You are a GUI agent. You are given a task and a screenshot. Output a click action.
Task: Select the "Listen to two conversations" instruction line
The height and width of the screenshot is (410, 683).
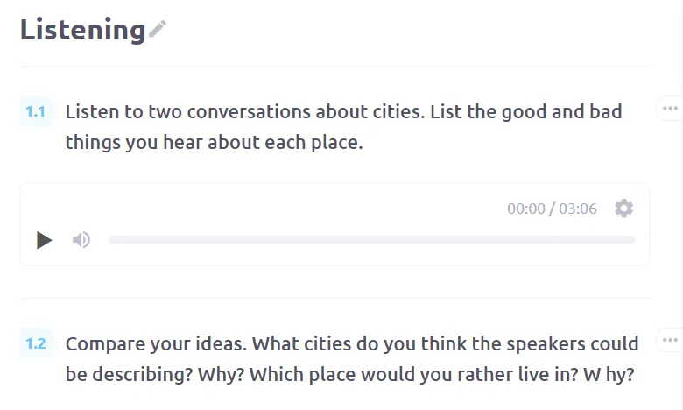343,112
